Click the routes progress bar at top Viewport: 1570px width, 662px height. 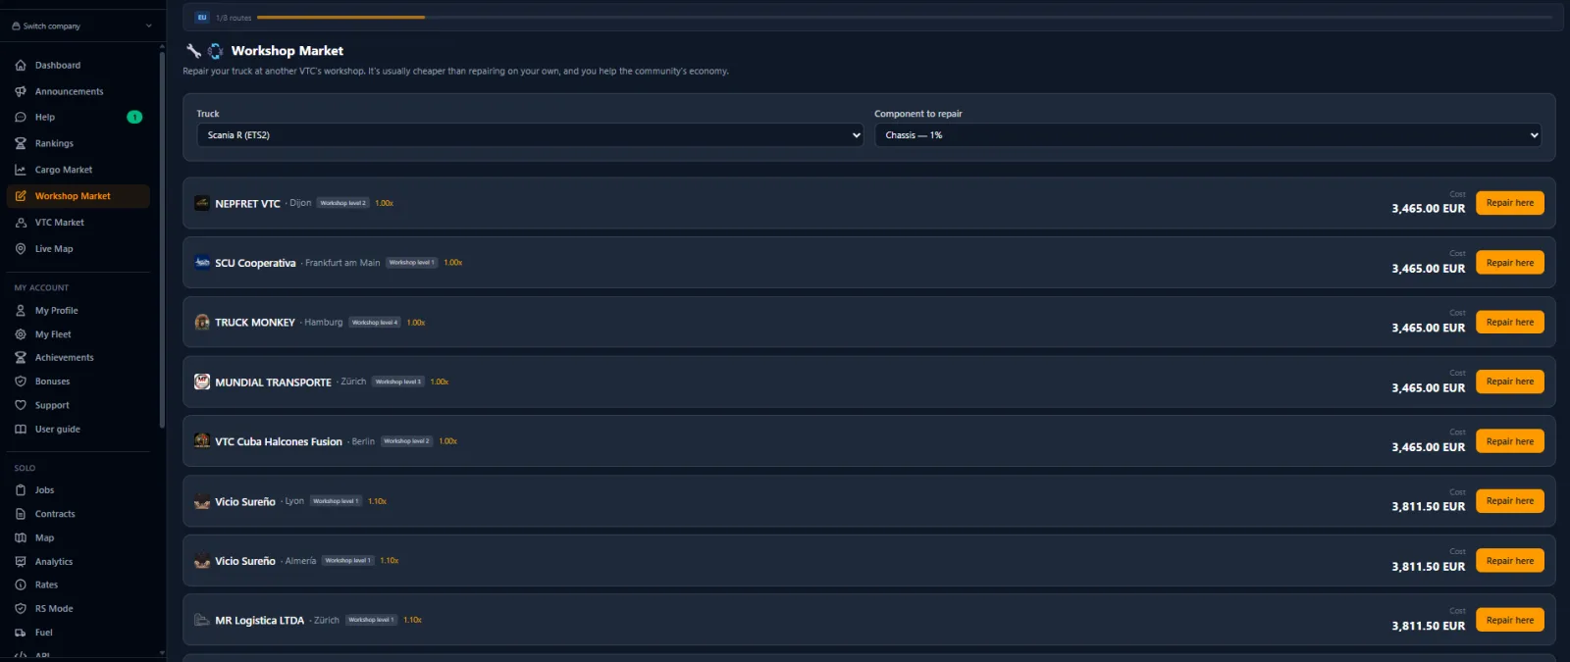click(x=905, y=18)
